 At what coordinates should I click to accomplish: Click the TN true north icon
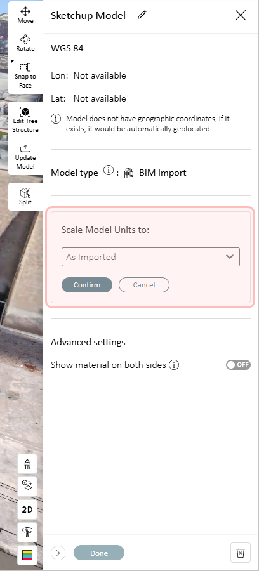27,464
